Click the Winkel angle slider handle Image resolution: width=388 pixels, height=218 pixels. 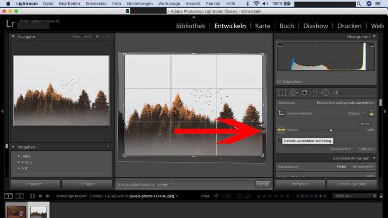[331, 130]
